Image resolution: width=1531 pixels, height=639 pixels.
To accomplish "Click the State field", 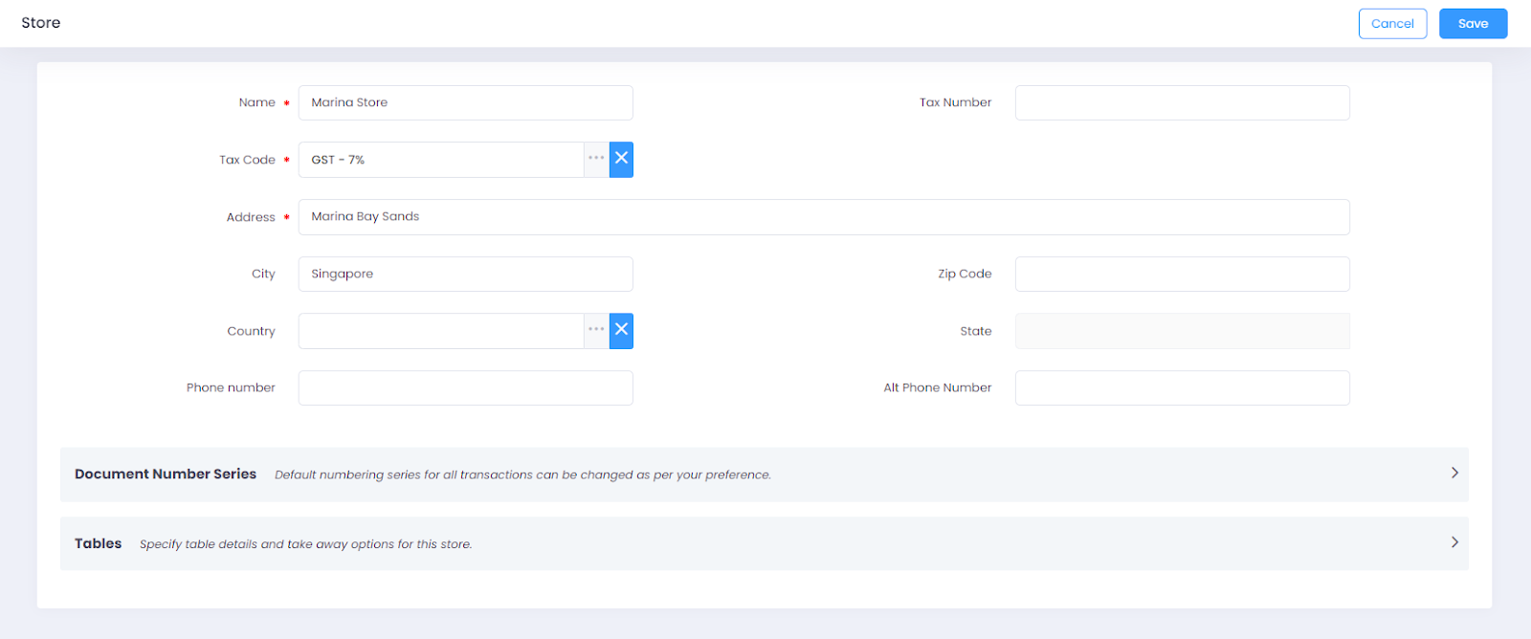I will [1182, 331].
